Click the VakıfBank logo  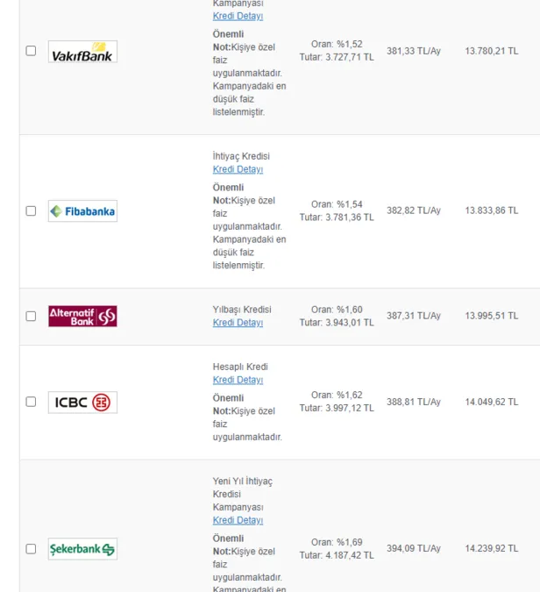click(x=82, y=52)
